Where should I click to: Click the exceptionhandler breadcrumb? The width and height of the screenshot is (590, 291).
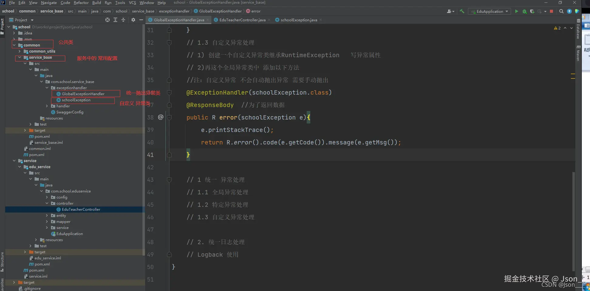174,11
